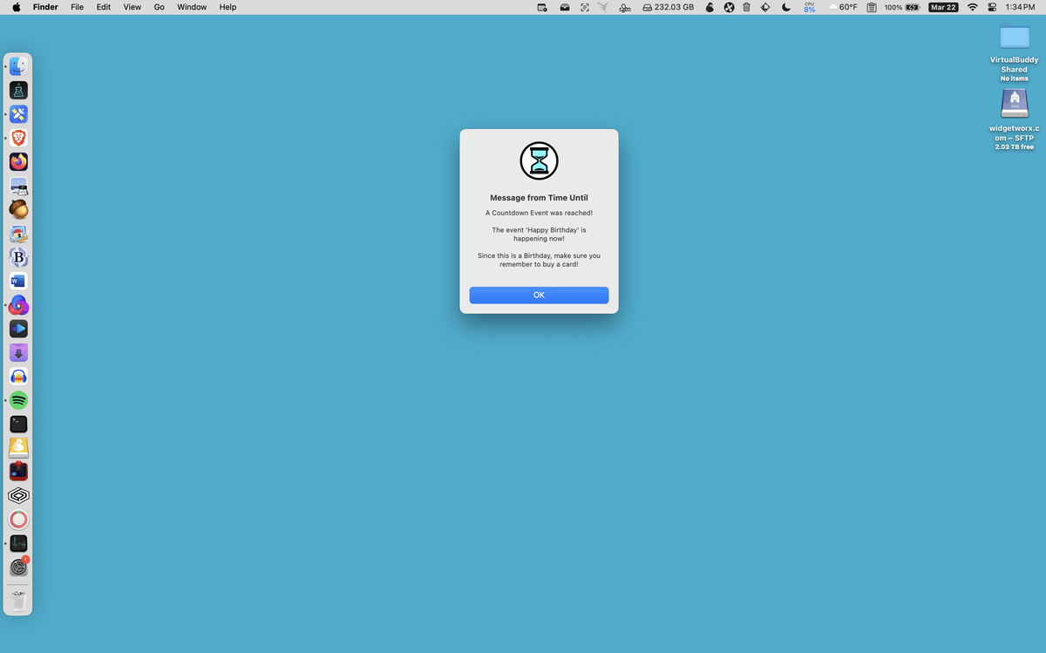Click the crescent moon Focus icon
The height and width of the screenshot is (653, 1046).
[786, 7]
